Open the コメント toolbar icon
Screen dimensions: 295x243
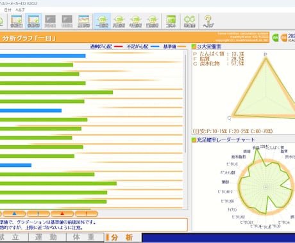[x=171, y=22]
